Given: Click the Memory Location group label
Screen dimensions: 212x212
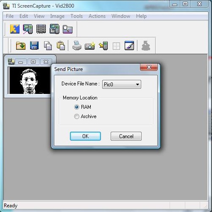Looking at the screenshot, I should point(80,98).
